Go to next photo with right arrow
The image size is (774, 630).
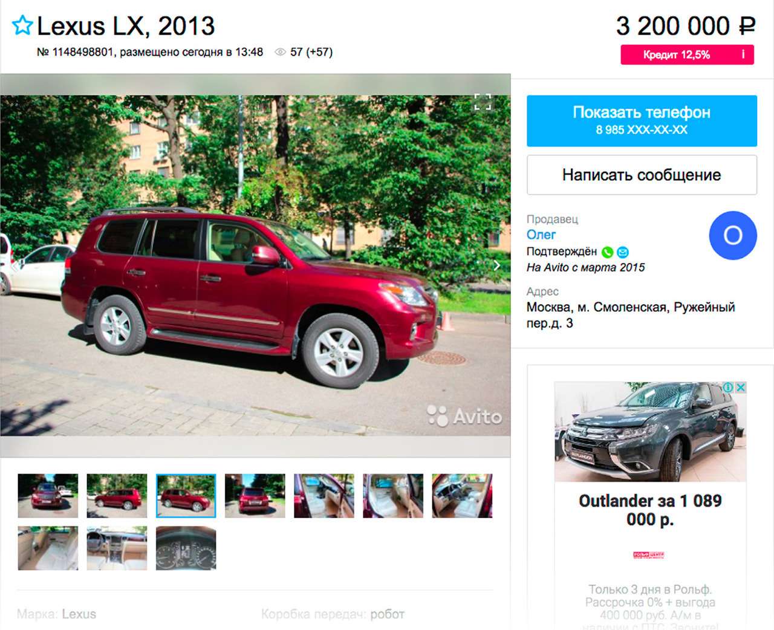tap(496, 265)
